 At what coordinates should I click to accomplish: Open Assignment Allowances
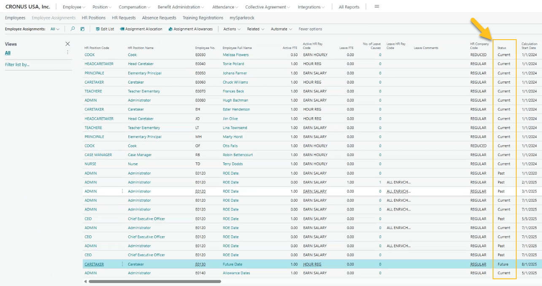(x=190, y=29)
